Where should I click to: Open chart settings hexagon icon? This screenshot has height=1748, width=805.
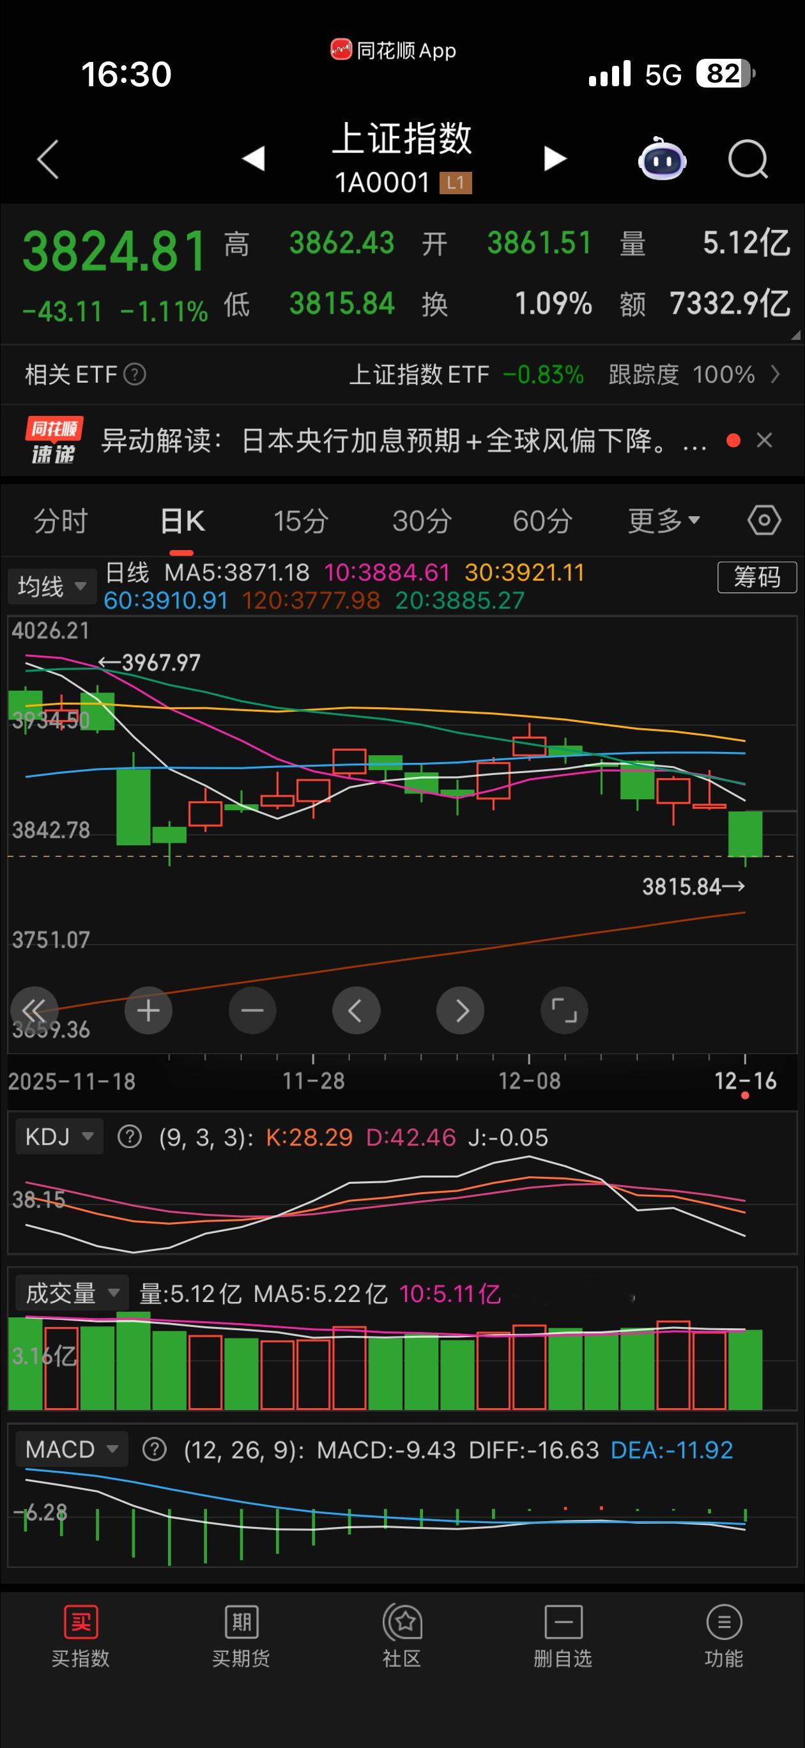pos(764,521)
